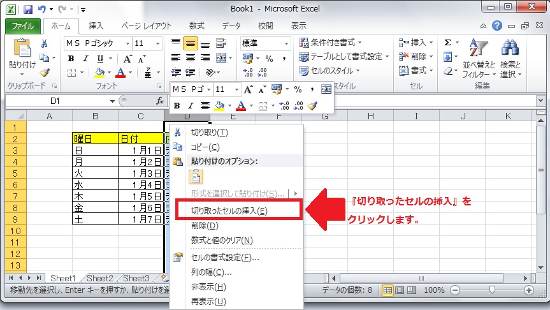
Task: Click the percent style icon in ribbon
Action: pos(269,58)
